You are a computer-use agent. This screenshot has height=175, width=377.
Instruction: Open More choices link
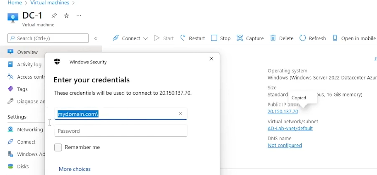75,169
